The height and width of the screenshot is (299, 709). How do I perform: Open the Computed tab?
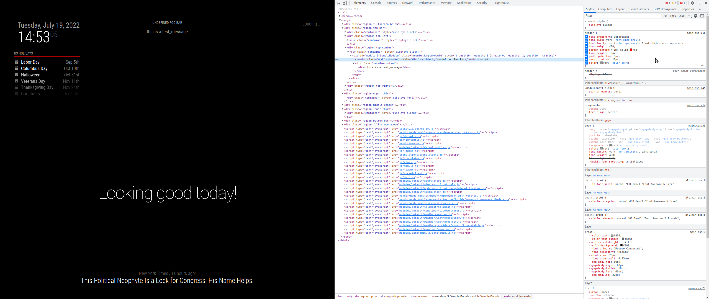click(605, 9)
